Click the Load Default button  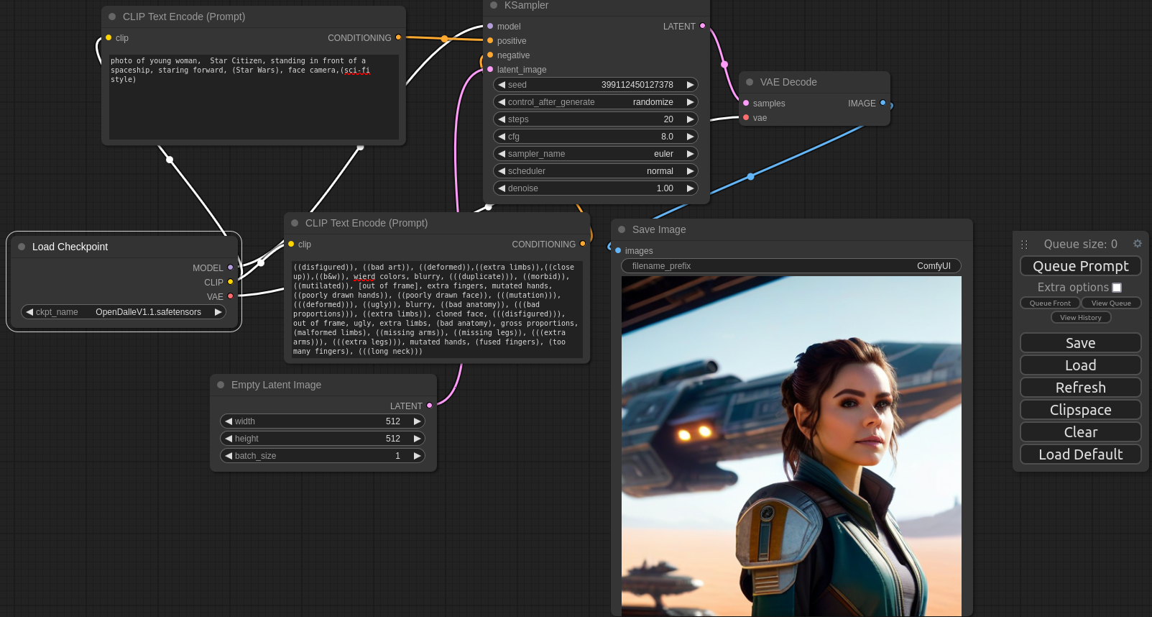pos(1080,454)
